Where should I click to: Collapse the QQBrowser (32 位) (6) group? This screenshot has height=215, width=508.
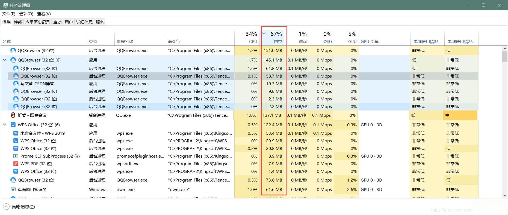[5, 60]
